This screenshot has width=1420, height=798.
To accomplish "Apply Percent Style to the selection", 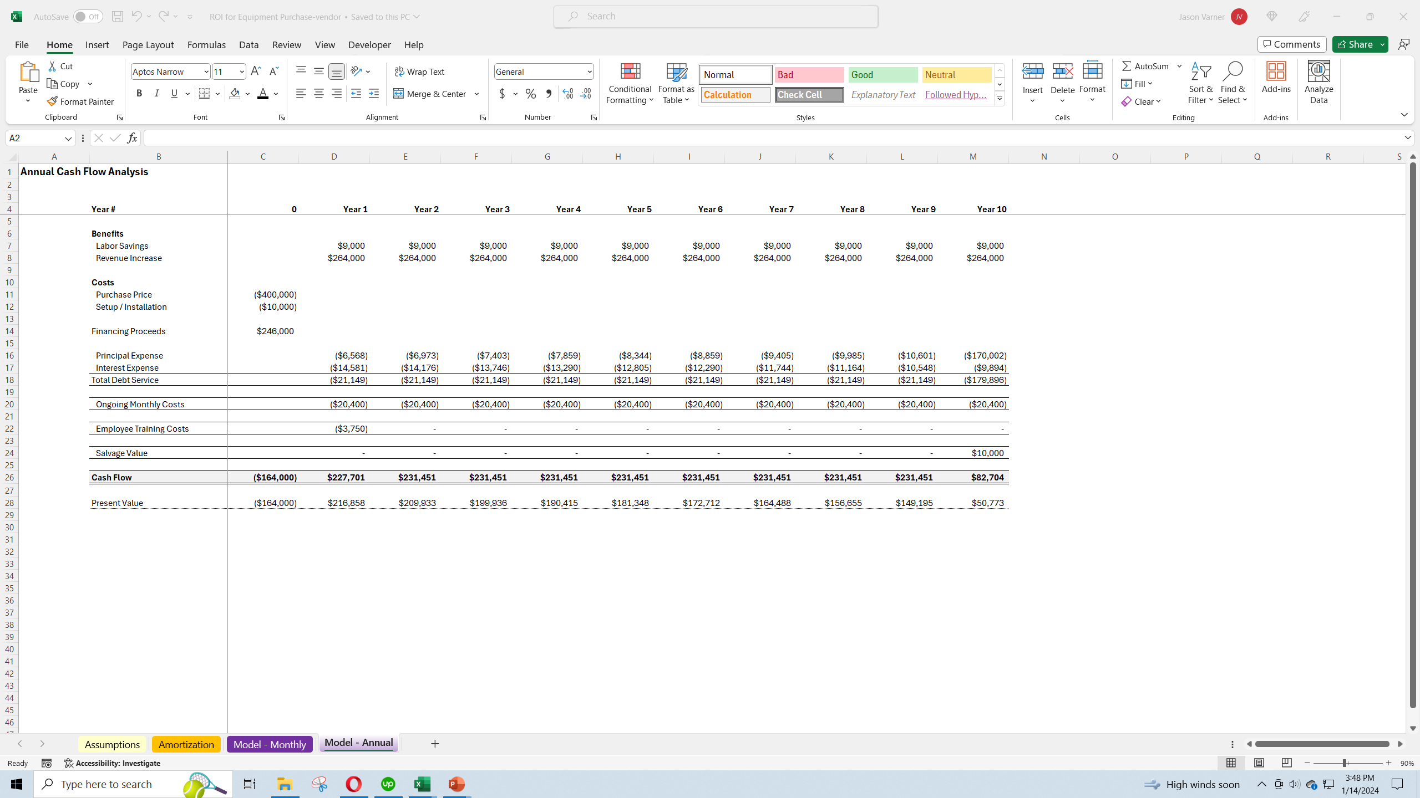I will tap(530, 94).
